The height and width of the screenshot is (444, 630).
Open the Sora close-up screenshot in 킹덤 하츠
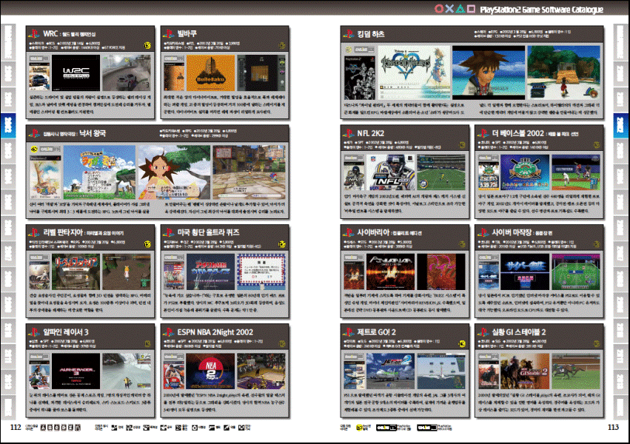pyautogui.click(x=489, y=73)
